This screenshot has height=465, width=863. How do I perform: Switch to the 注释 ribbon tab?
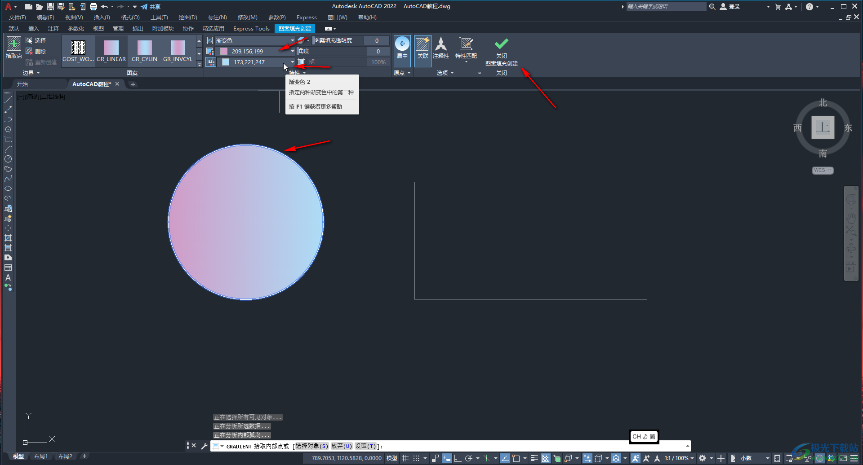click(x=53, y=28)
